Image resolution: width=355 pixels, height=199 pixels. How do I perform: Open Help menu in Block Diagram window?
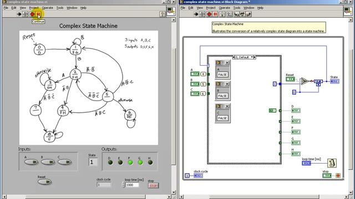(x=260, y=8)
